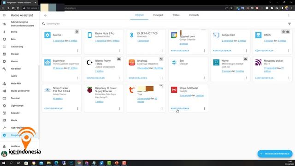This screenshot has height=166, width=295.
Task: Click Konfigurasikan on Google Cast card
Action: pyautogui.click(x=222, y=51)
